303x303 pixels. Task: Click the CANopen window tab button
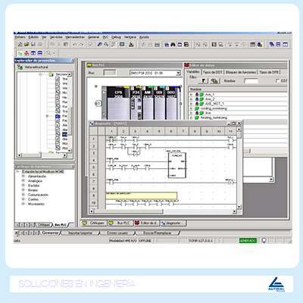[94, 223]
